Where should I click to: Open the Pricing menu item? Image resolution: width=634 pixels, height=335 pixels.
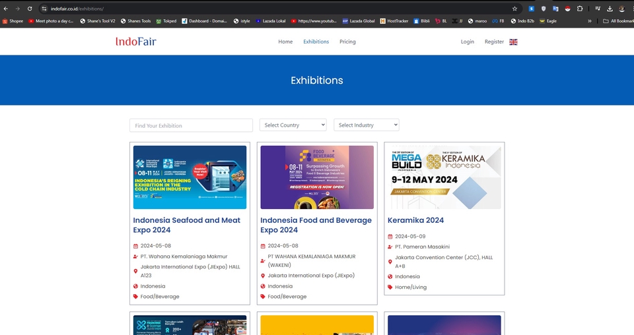(347, 42)
